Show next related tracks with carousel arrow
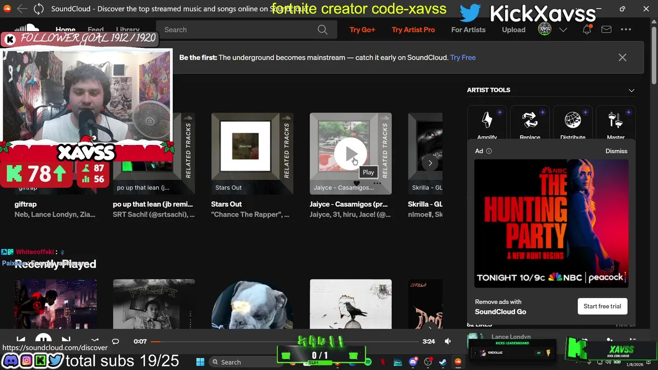 [430, 163]
